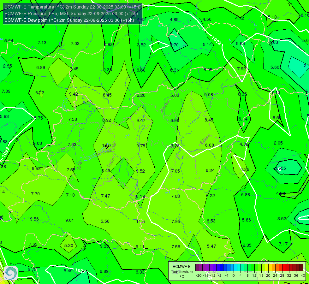Click the 9.42 value on the map

(x=74, y=94)
